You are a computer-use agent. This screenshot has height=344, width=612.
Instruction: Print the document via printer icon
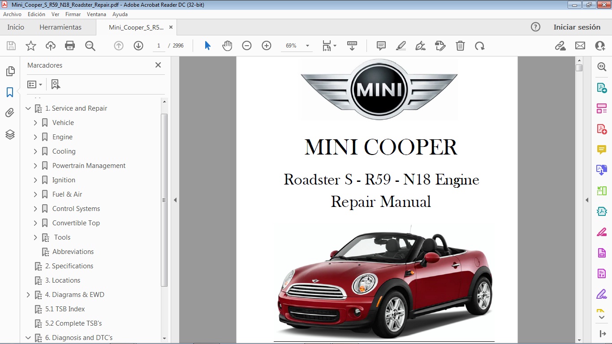[x=70, y=45]
